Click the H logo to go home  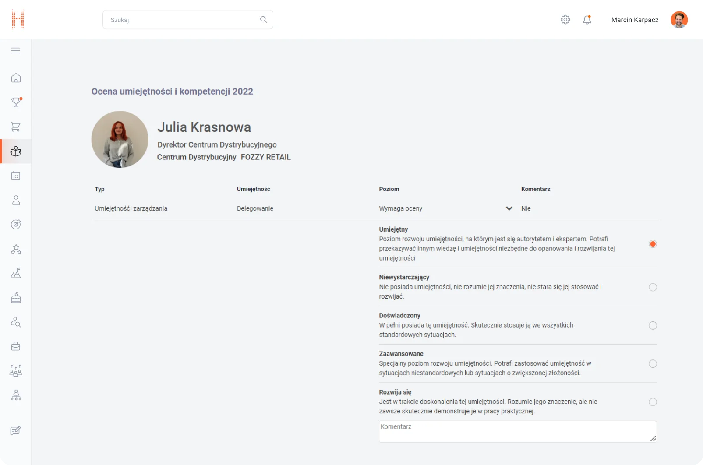click(18, 19)
